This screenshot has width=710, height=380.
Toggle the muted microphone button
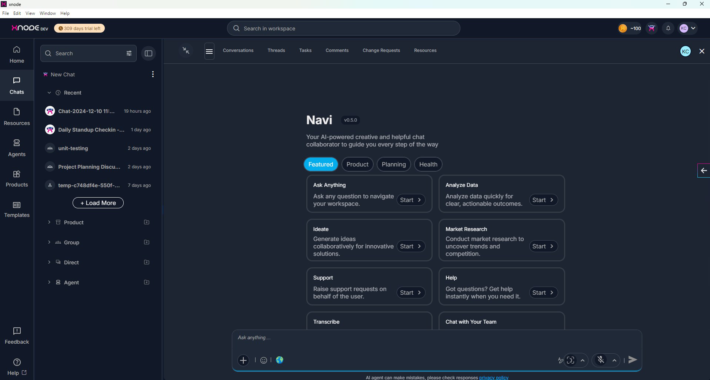tap(601, 360)
